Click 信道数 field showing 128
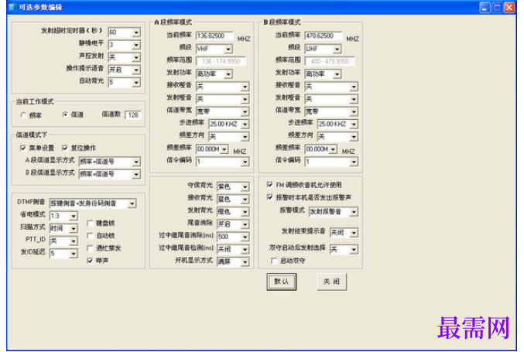This screenshot has width=524, height=352. [133, 115]
